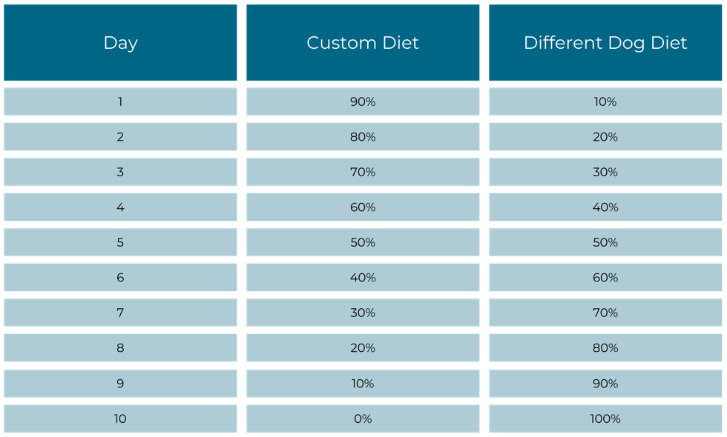Select the Day 1 cell

point(120,101)
